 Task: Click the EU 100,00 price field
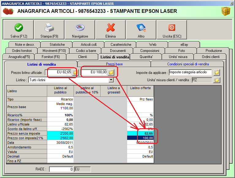(94, 72)
